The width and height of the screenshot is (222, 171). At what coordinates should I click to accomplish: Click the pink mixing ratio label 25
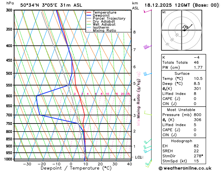128,94
